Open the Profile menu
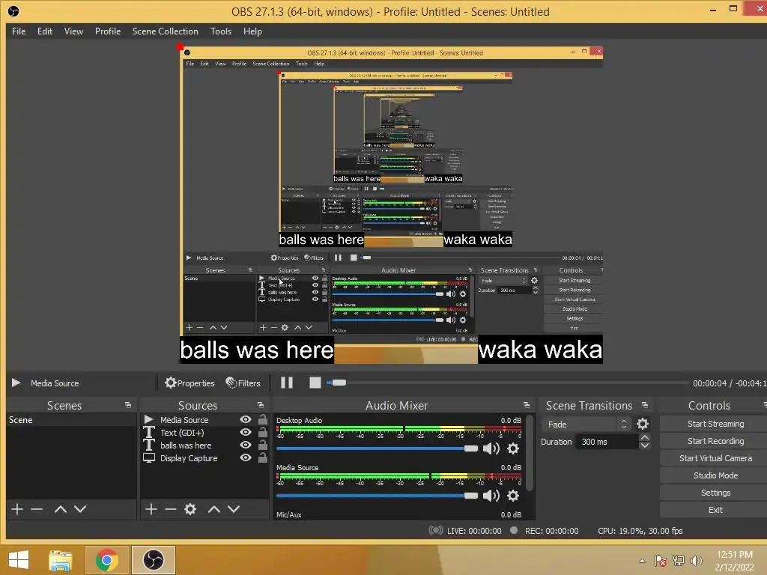The width and height of the screenshot is (767, 575). tap(108, 31)
